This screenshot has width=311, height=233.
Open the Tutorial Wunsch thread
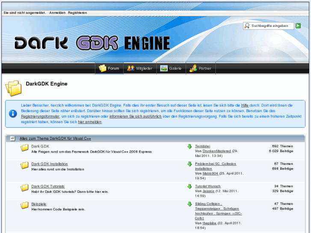point(207,186)
